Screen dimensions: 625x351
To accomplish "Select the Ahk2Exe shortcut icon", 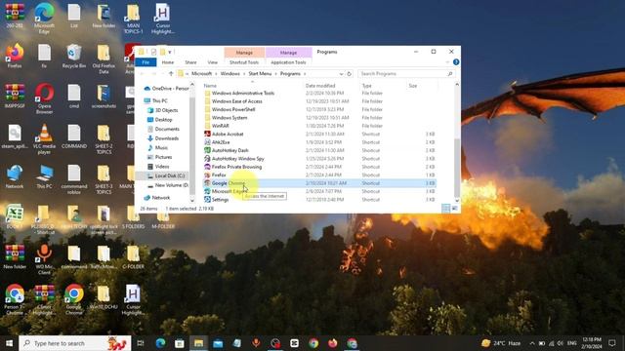I will pos(207,142).
